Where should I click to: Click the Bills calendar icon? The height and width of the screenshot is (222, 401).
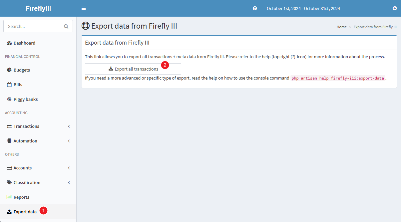[9, 85]
